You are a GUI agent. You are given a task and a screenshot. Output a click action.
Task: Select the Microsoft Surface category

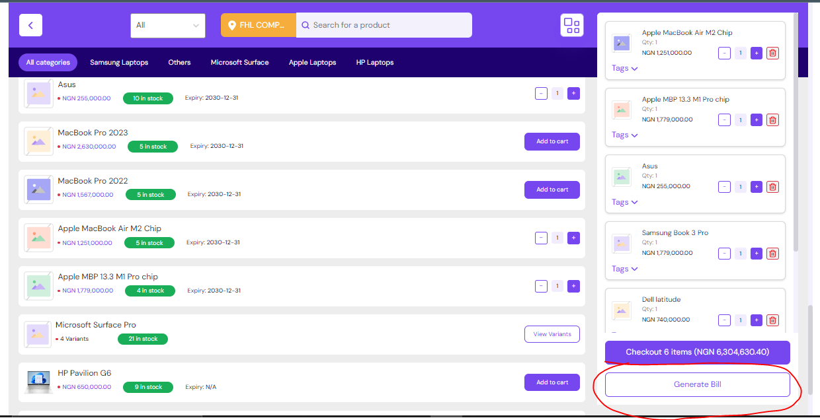coord(239,63)
